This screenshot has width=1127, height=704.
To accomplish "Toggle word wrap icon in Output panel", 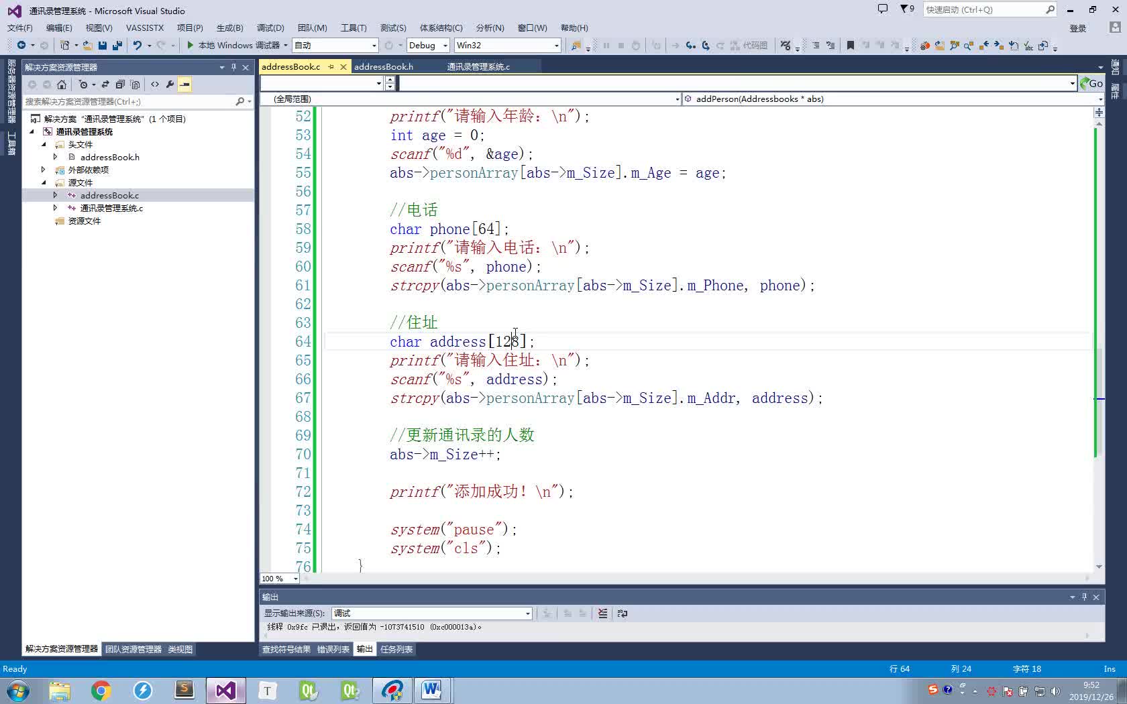I will point(623,613).
